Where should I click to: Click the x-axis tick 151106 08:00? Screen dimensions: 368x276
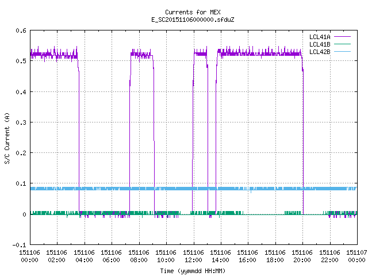[x=139, y=256]
